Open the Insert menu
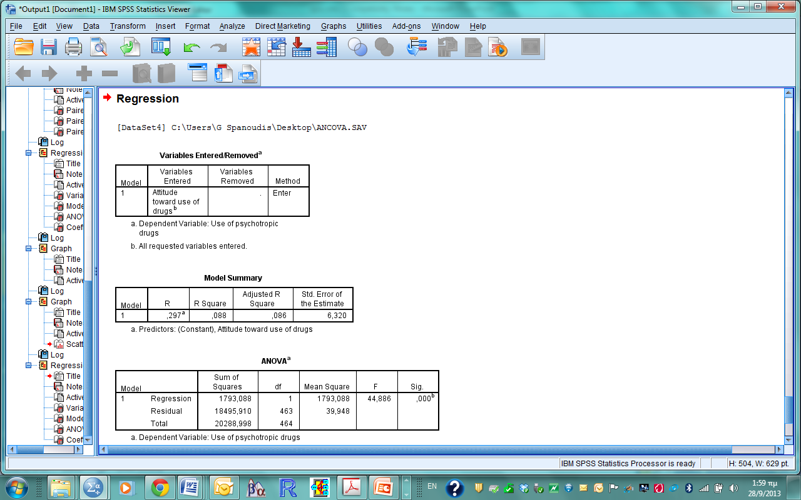The height and width of the screenshot is (500, 801). (166, 26)
